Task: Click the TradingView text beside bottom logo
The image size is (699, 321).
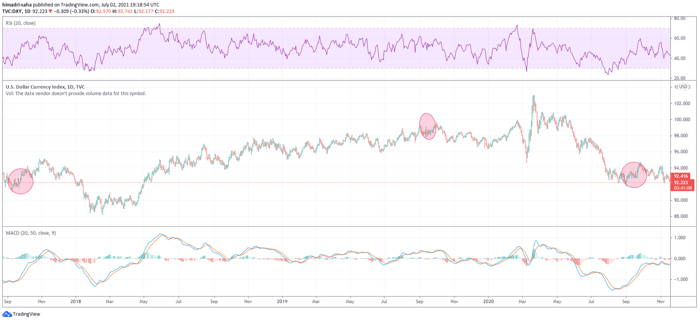Action: point(26,314)
